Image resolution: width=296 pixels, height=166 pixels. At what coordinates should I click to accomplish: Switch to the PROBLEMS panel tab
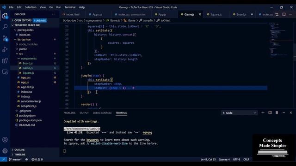point(69,113)
